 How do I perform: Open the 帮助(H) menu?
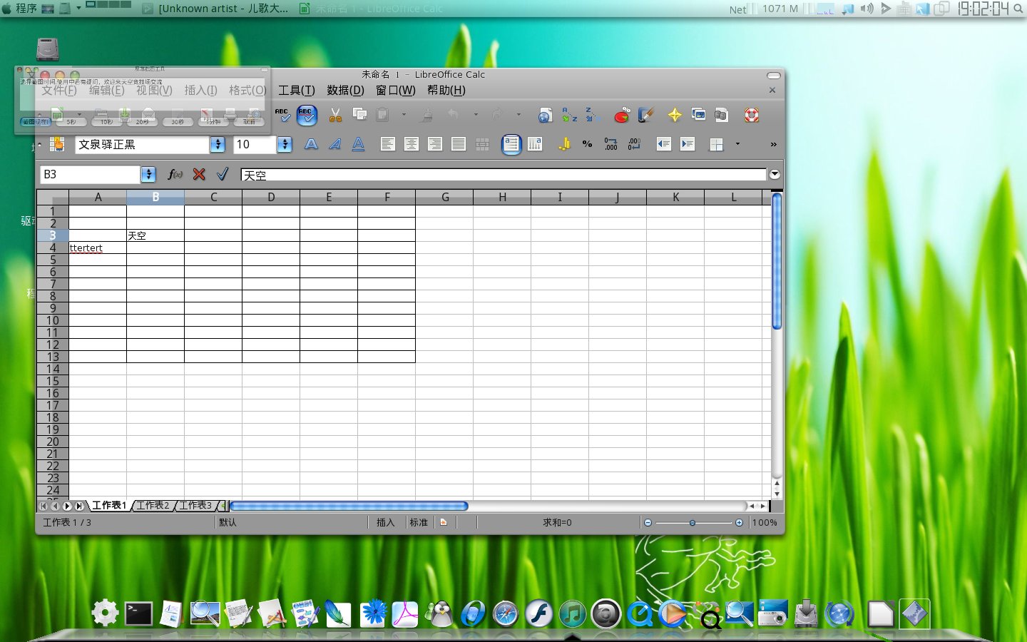446,91
